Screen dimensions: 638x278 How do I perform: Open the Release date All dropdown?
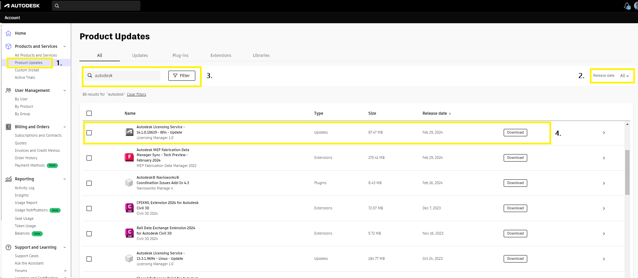(x=624, y=76)
